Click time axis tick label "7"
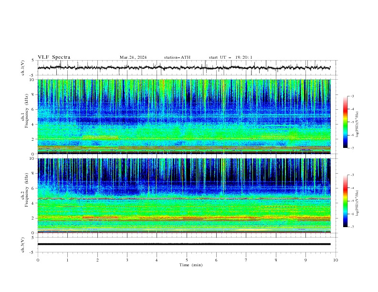Screen dimensions: 378x292 246,260
